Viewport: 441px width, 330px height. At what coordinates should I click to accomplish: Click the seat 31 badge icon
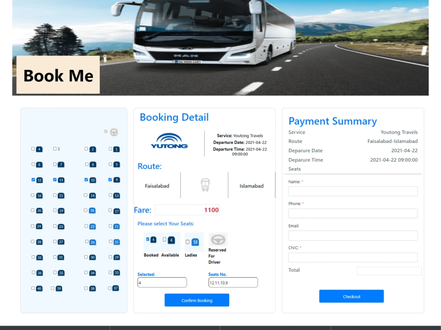[61, 257]
